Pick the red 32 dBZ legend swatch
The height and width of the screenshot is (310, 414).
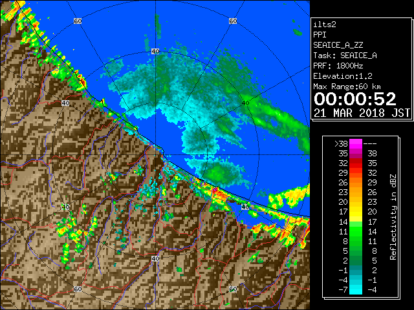(x=356, y=163)
